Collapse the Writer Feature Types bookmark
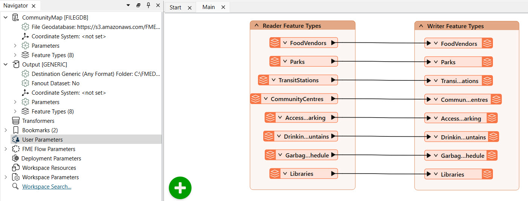The image size is (528, 201). [421, 26]
